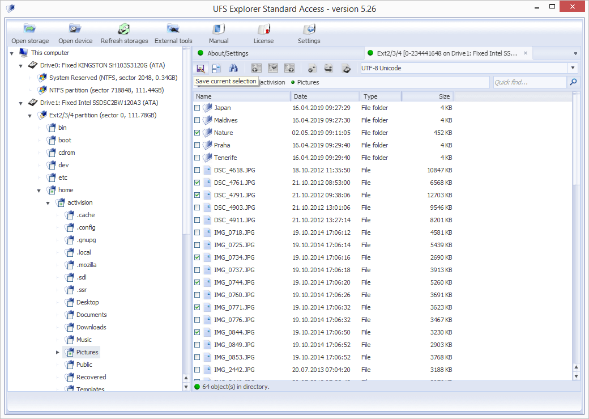
Task: Open External tools
Action: pyautogui.click(x=173, y=29)
